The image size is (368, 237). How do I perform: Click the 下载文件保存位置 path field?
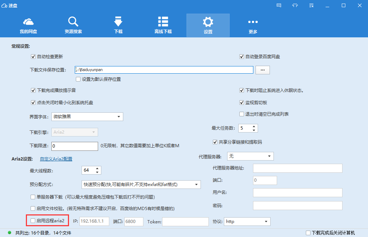pyautogui.click(x=164, y=70)
